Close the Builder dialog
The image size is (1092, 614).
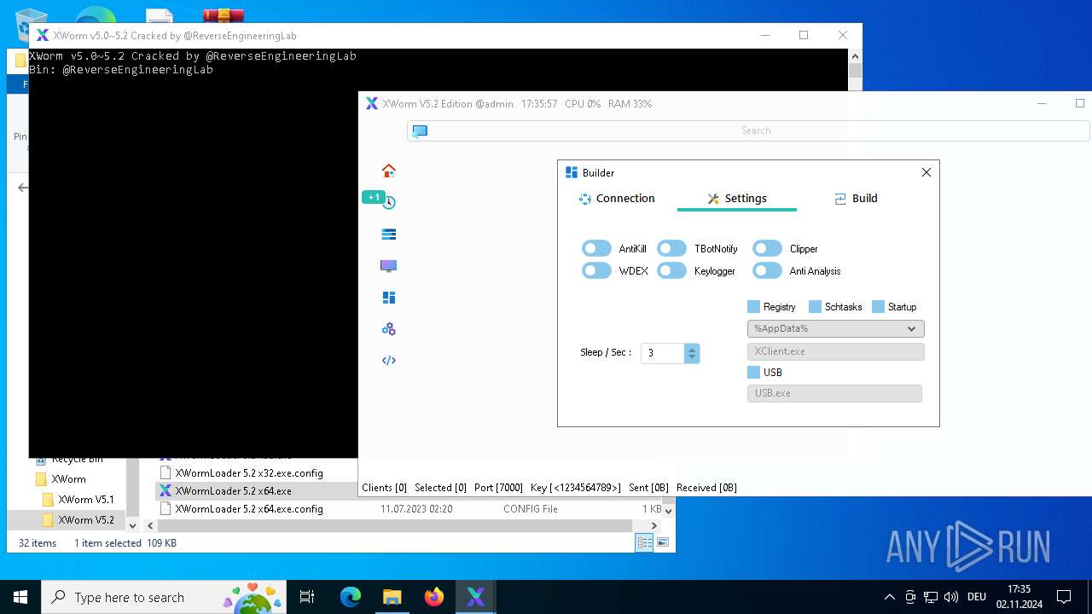coord(926,172)
